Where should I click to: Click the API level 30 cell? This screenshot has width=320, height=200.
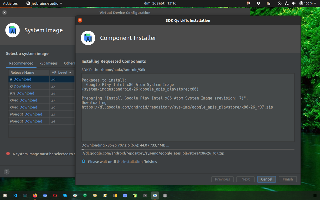(x=62, y=79)
